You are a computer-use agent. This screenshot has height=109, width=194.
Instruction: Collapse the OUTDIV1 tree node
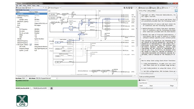click(16, 17)
